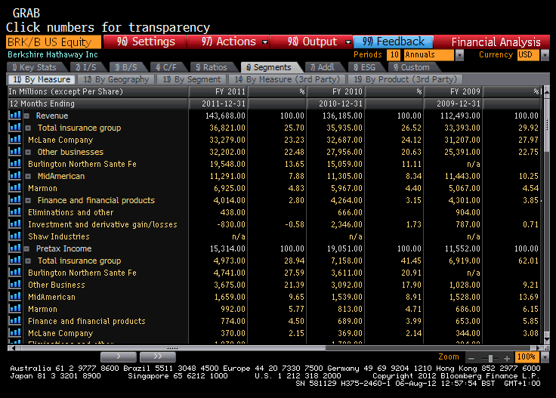The width and height of the screenshot is (556, 398).
Task: Click the zoom plus button
Action: (507, 358)
